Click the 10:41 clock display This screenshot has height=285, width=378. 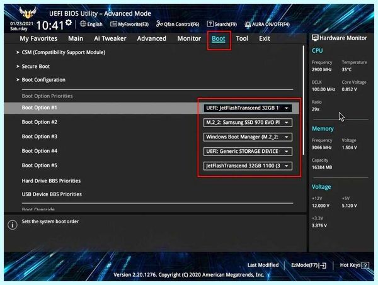pyautogui.click(x=50, y=25)
